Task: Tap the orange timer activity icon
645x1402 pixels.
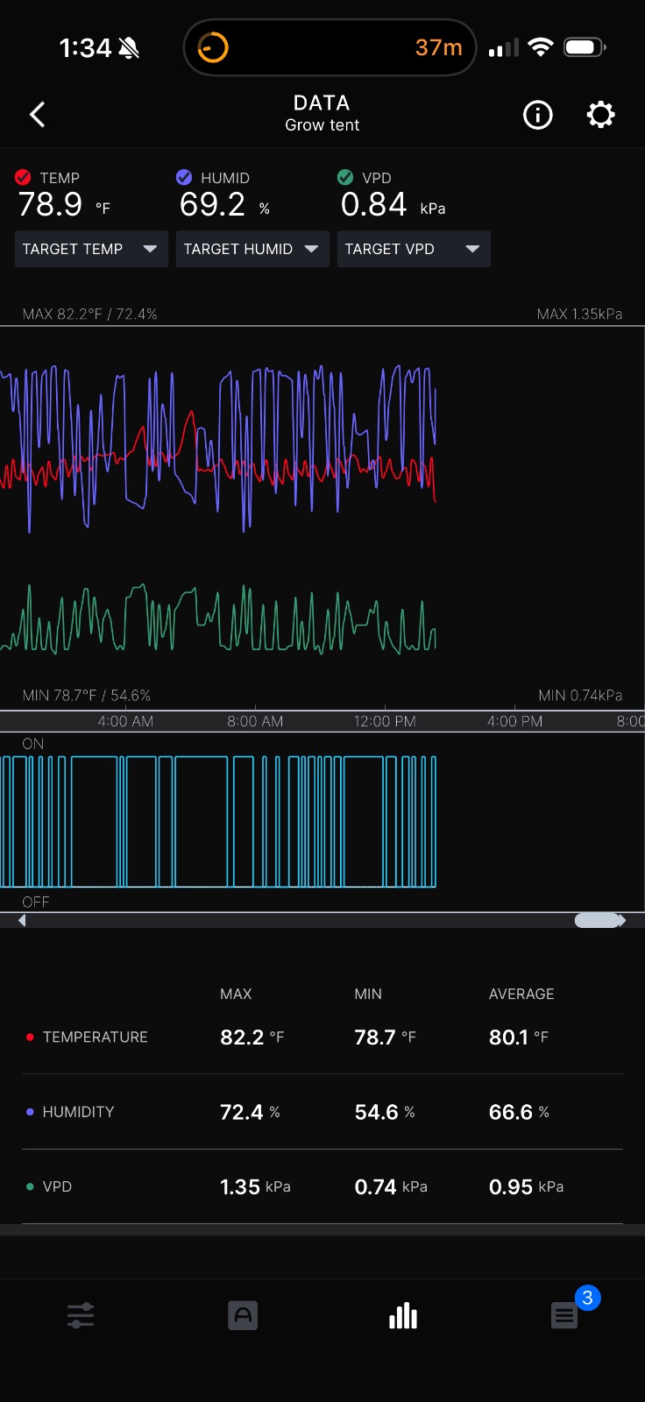Action: click(213, 47)
